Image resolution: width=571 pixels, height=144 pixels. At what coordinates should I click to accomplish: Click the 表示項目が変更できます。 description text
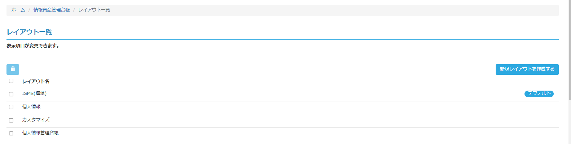tap(33, 46)
